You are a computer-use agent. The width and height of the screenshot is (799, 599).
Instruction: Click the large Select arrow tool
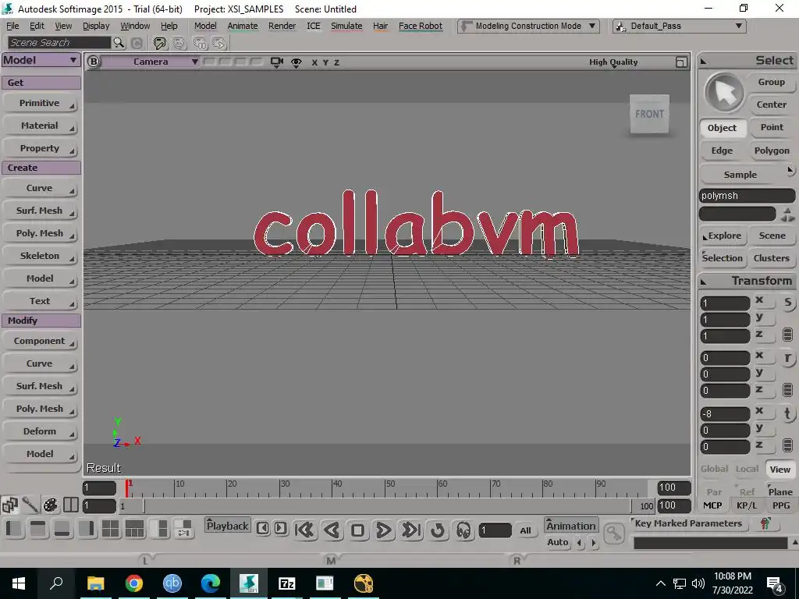pyautogui.click(x=724, y=94)
